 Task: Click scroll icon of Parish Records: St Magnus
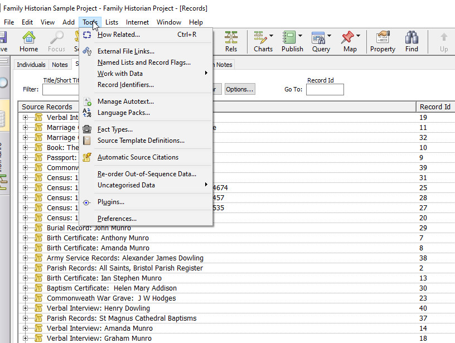(38, 318)
